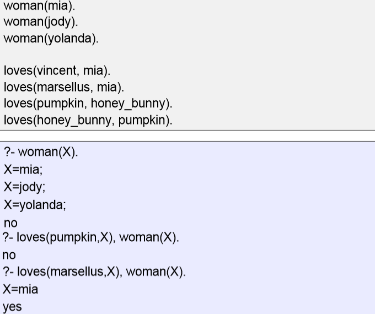Click the 'yes' result line
375x315 pixels.
tap(12, 307)
